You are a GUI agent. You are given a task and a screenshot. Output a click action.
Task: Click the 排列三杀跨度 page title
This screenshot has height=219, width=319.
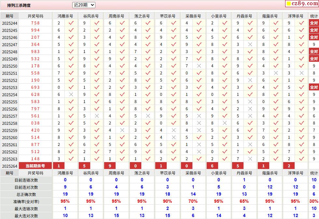pyautogui.click(x=19, y=6)
